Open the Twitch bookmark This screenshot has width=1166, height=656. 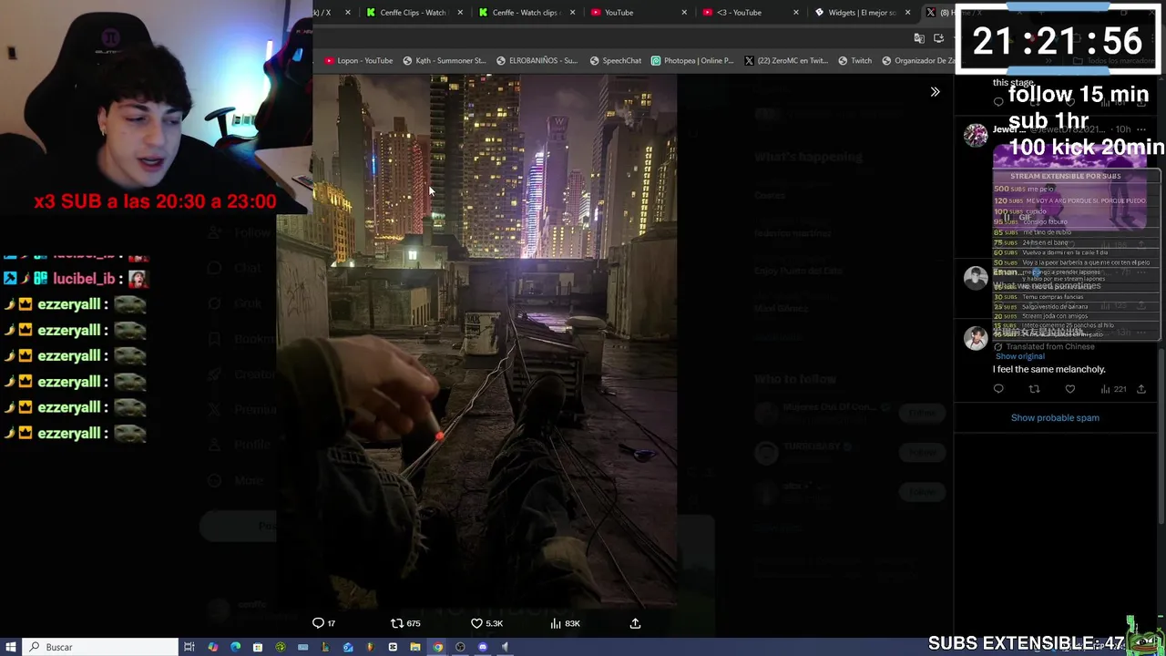click(x=854, y=61)
